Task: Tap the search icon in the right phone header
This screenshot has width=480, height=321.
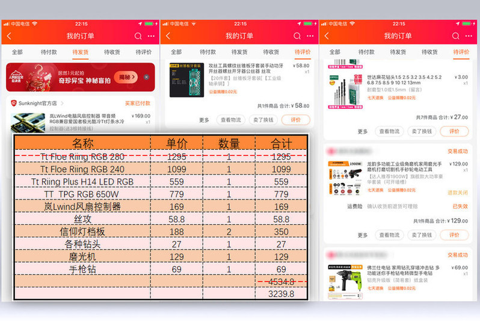Action: 457,36
